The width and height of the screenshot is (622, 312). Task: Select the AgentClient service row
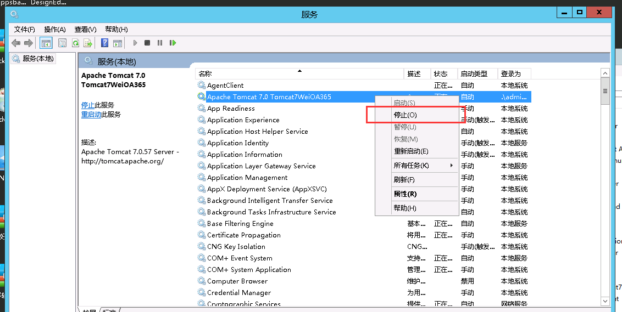coord(363,85)
